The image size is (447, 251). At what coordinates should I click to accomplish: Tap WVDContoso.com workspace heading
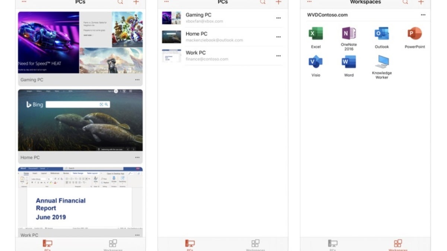point(327,15)
